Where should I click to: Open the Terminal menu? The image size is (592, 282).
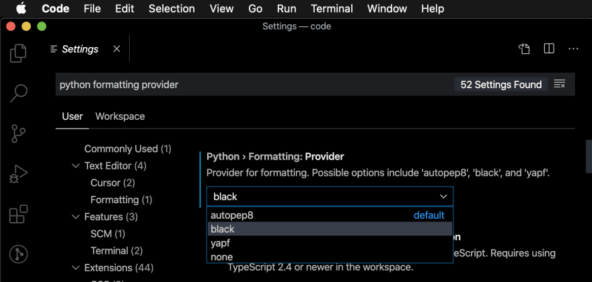point(332,8)
